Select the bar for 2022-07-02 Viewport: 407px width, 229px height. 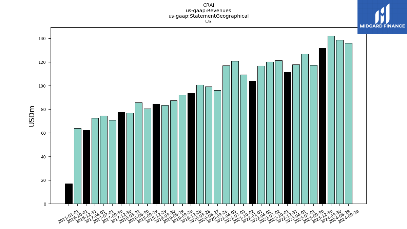(270, 133)
